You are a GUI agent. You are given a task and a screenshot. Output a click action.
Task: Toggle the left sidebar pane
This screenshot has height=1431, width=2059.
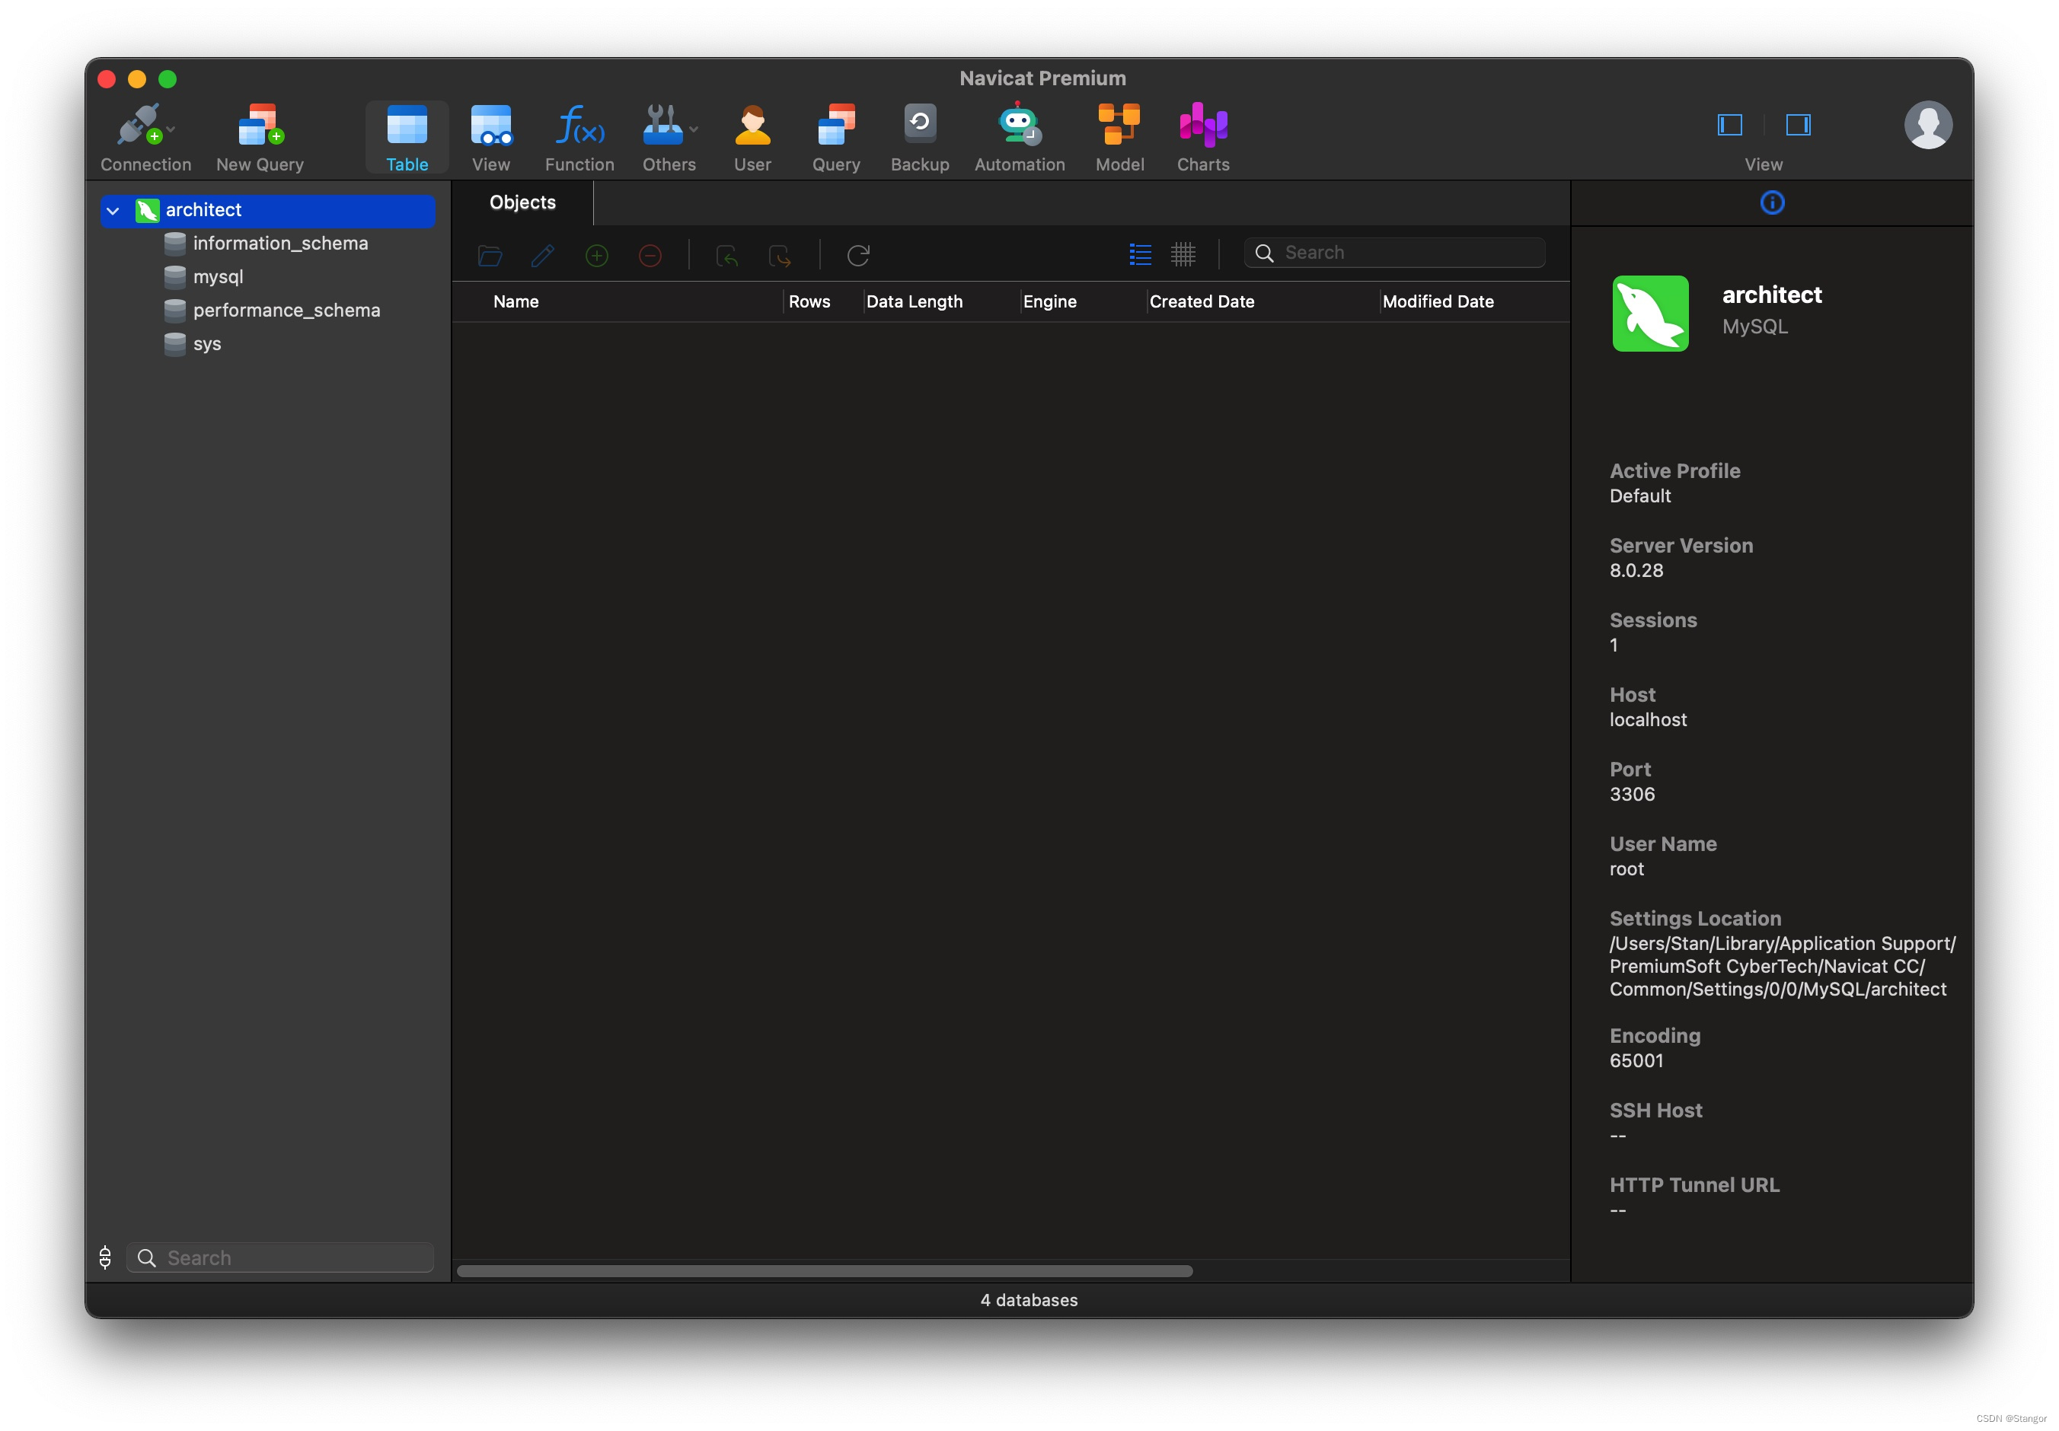tap(1729, 125)
